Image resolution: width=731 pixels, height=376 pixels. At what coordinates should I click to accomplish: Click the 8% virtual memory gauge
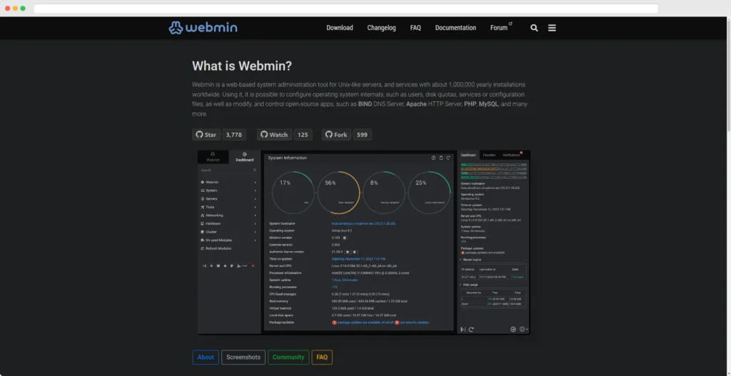[383, 193]
